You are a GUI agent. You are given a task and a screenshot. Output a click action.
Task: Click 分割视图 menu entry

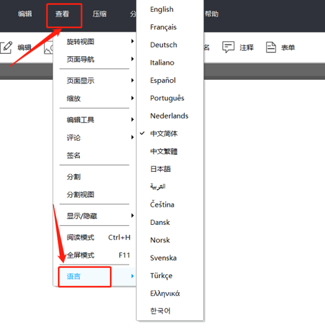(x=81, y=195)
